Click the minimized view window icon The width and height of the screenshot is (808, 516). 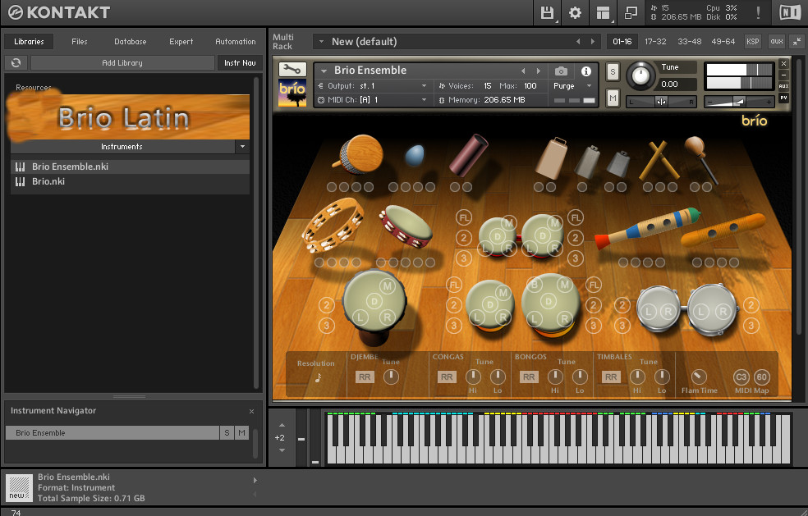(631, 13)
